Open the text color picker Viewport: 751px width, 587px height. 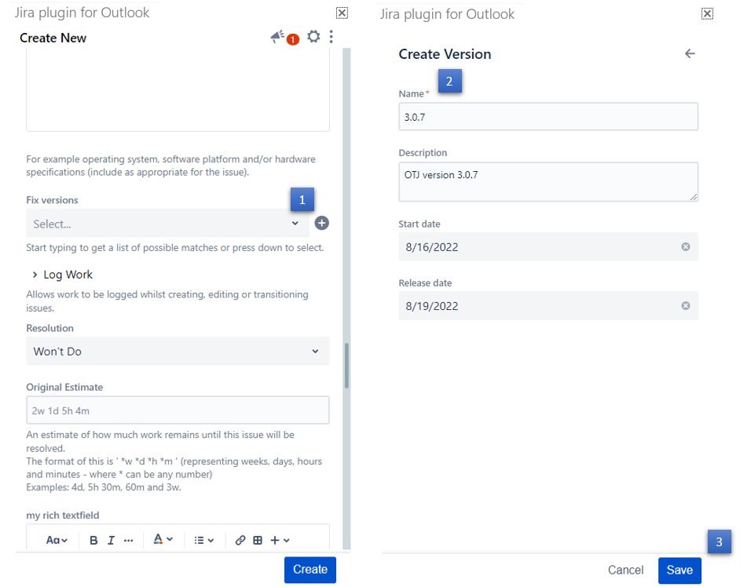click(163, 541)
